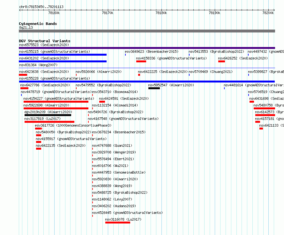Screen dimensions: 284x235
Task: Select the nsv4155215 gnomAD blue variant bar
Action: pos(63,55)
